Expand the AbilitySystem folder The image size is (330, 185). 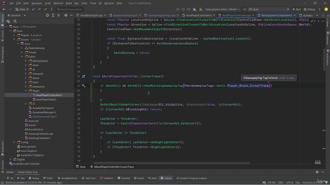point(26,61)
